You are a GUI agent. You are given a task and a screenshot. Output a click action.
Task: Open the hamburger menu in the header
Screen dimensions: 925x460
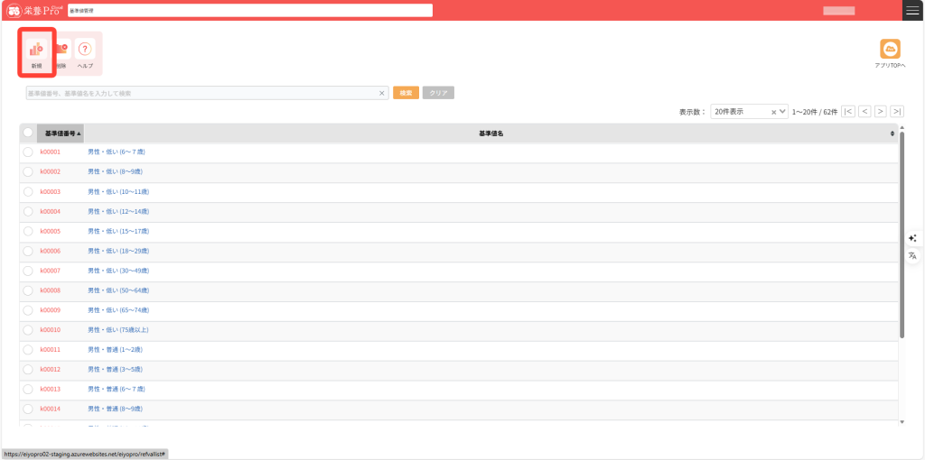[x=912, y=10]
